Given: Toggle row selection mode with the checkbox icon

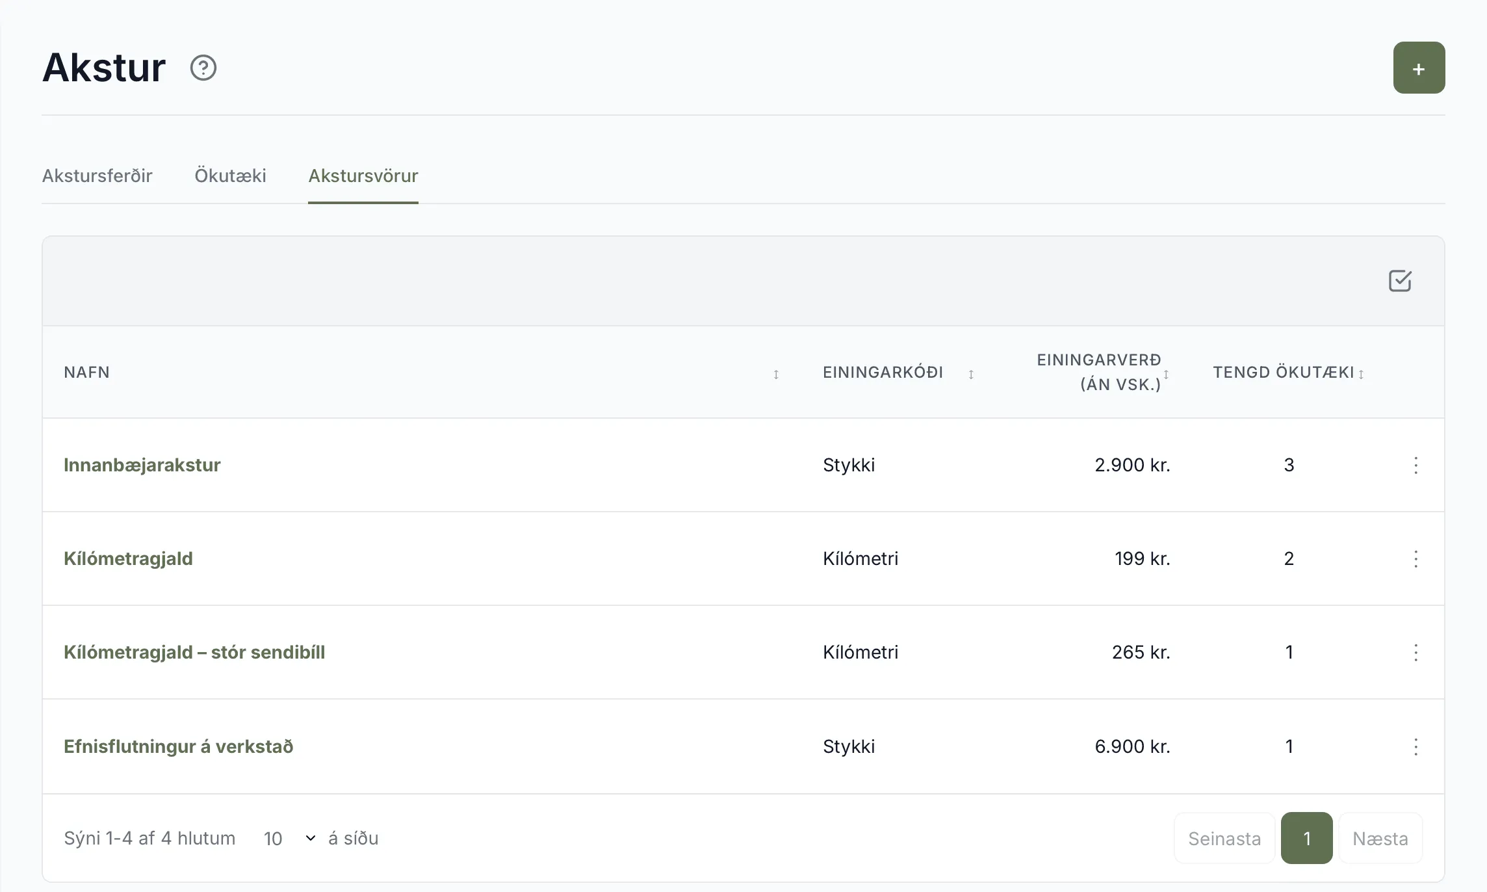Looking at the screenshot, I should (x=1400, y=281).
